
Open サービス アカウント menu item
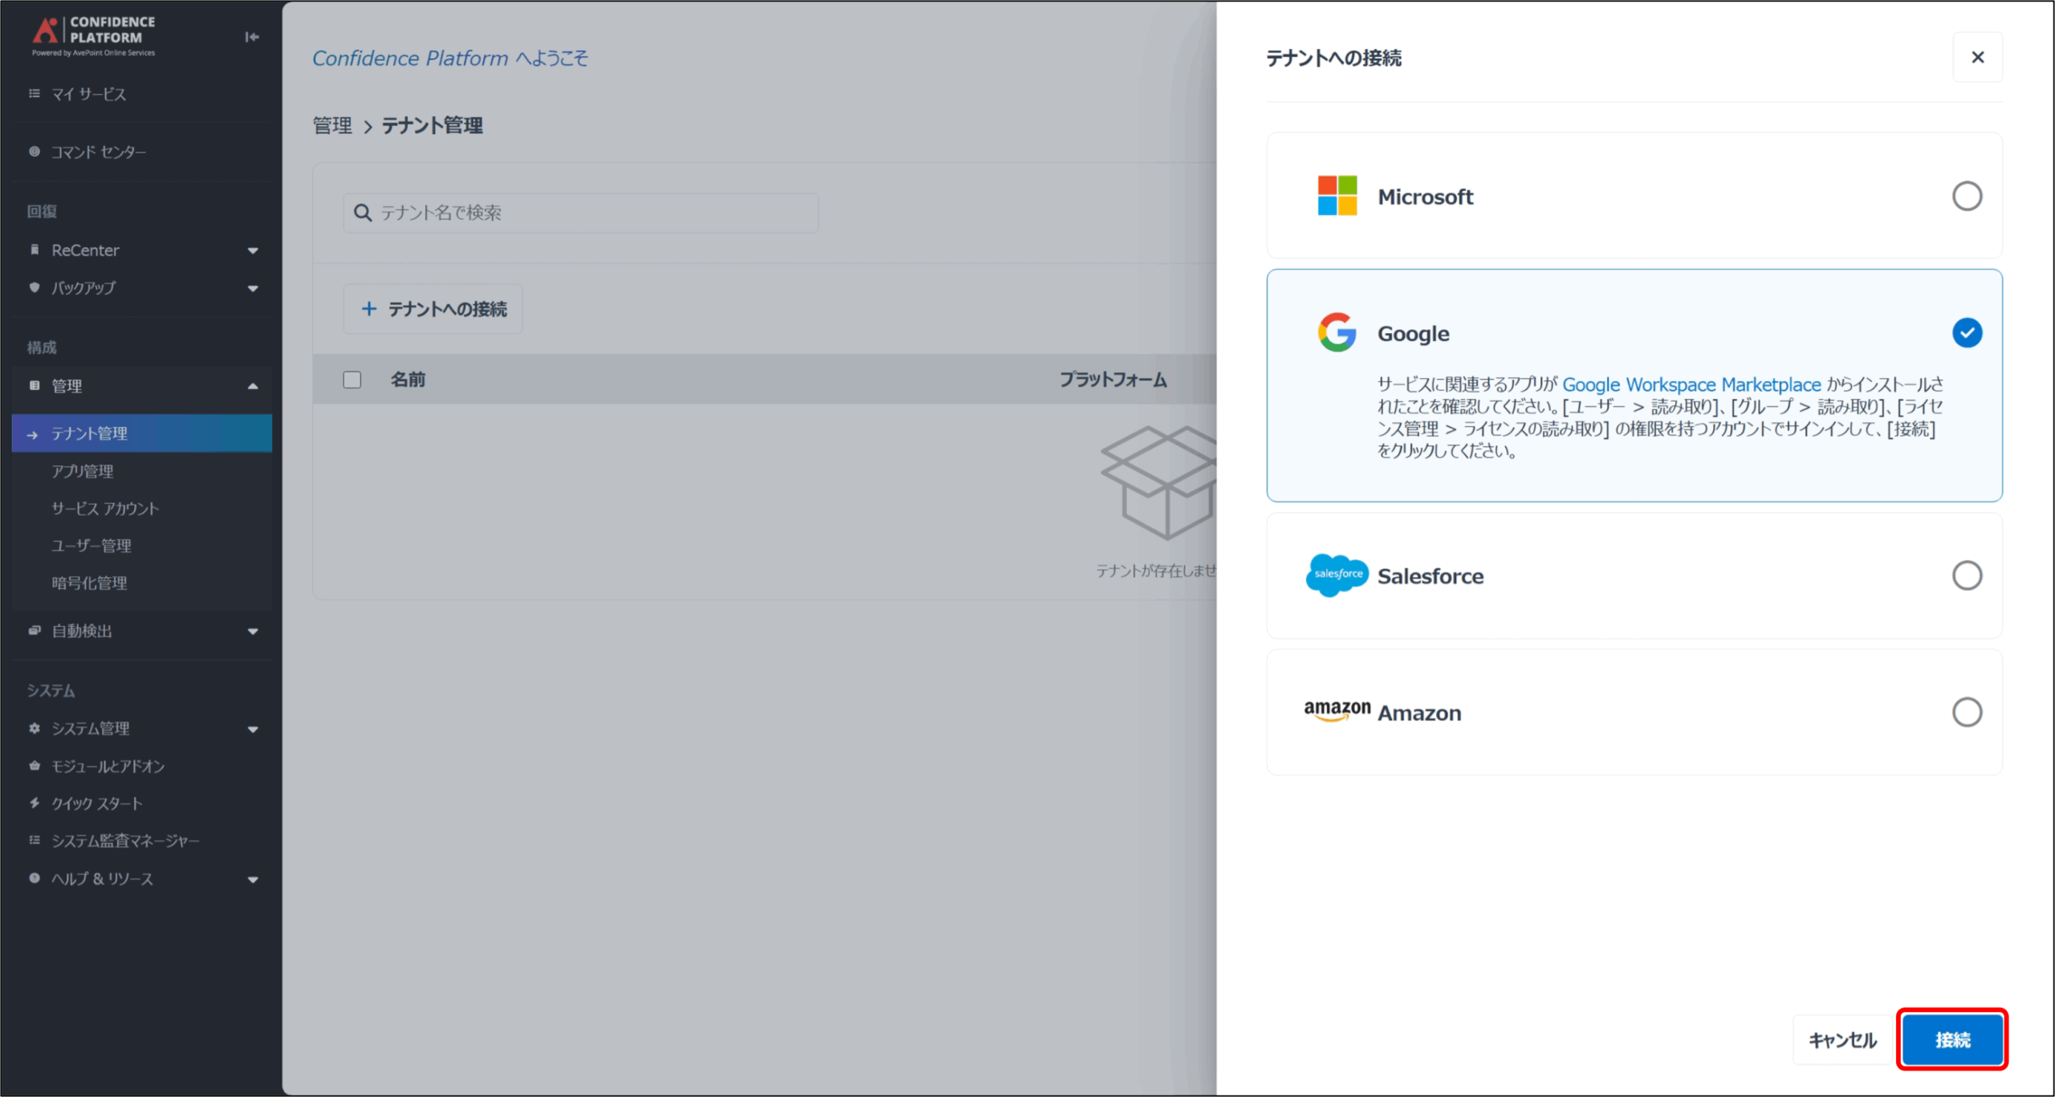pyautogui.click(x=105, y=509)
